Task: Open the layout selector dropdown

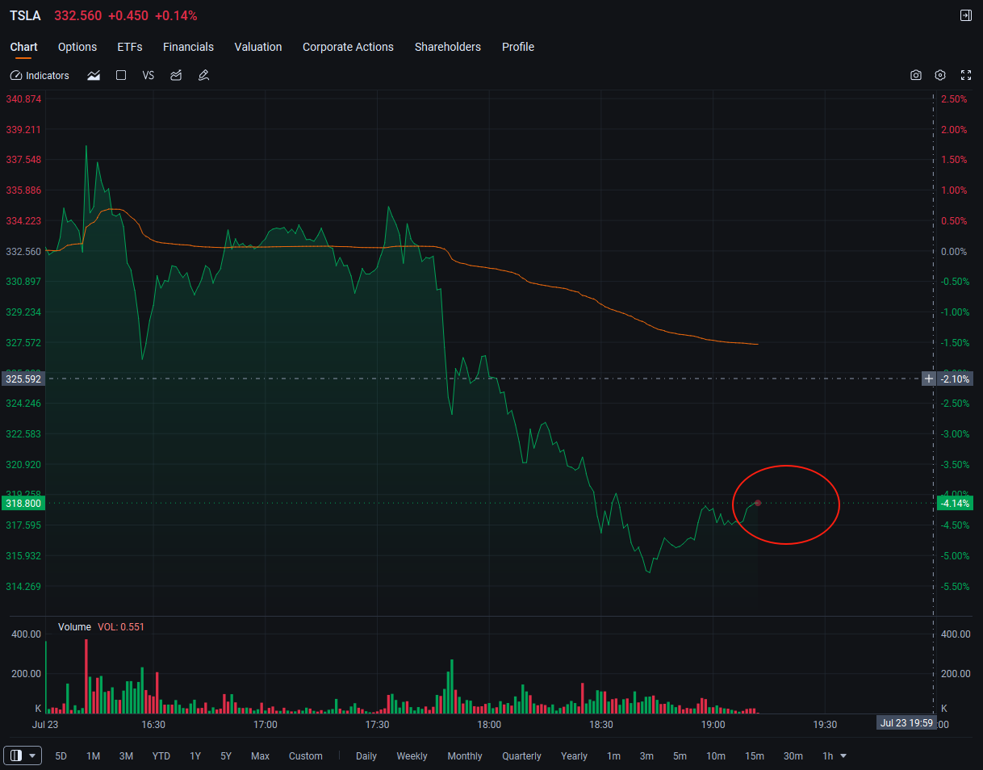Action: pos(23,756)
